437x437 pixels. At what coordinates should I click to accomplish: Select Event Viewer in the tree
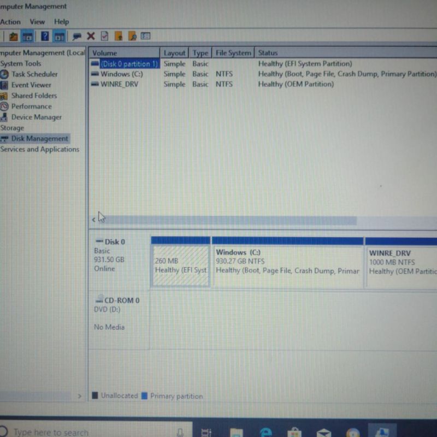31,85
